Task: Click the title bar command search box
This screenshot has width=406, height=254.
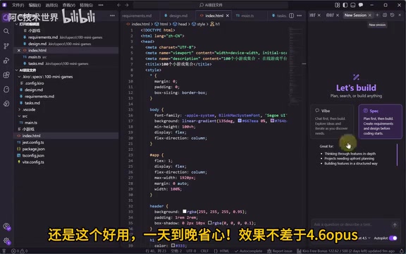Action: 211,5
